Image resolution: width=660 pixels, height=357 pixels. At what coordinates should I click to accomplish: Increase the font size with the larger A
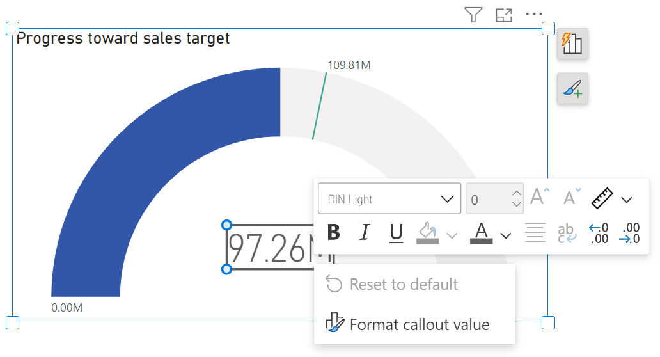(540, 198)
